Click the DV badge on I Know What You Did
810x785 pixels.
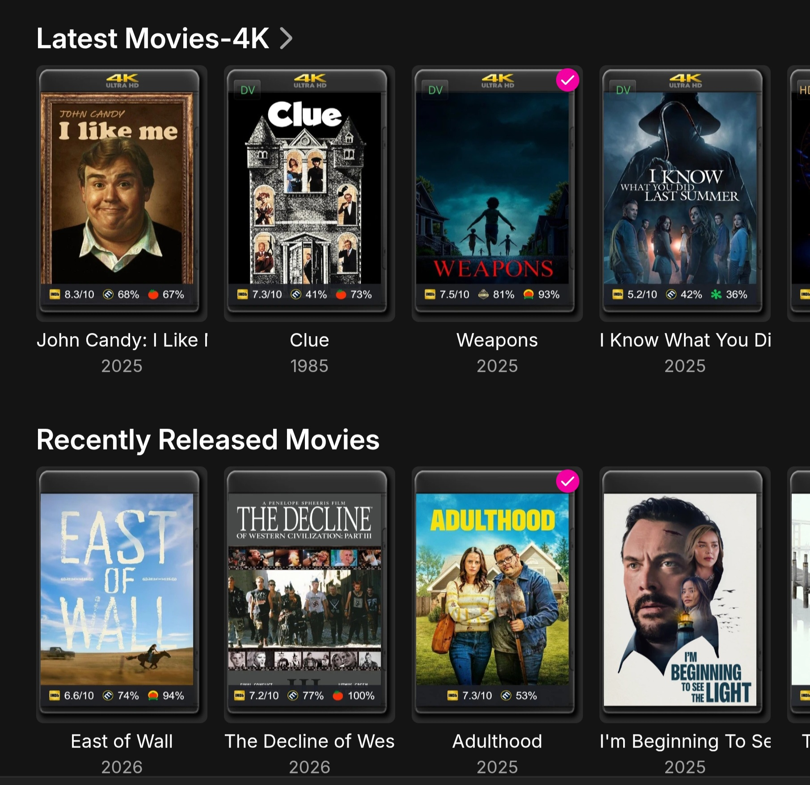click(x=623, y=90)
